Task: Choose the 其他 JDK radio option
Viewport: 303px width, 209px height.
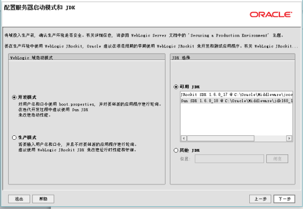Action: (x=176, y=150)
